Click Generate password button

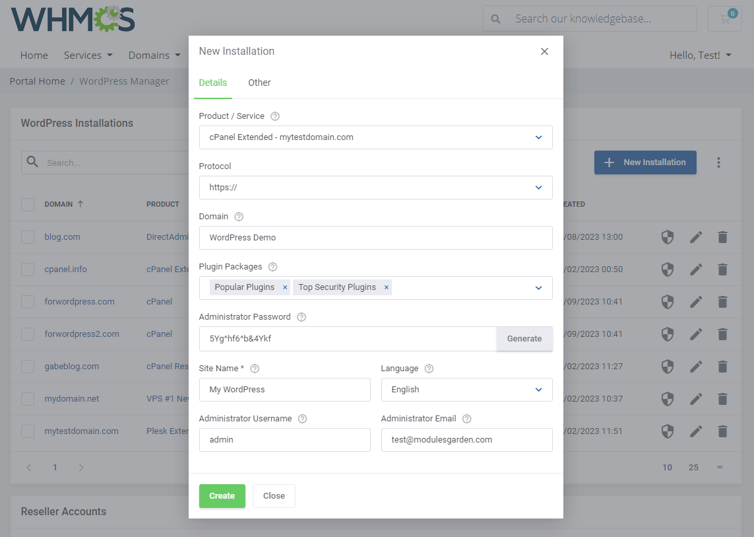pos(524,339)
